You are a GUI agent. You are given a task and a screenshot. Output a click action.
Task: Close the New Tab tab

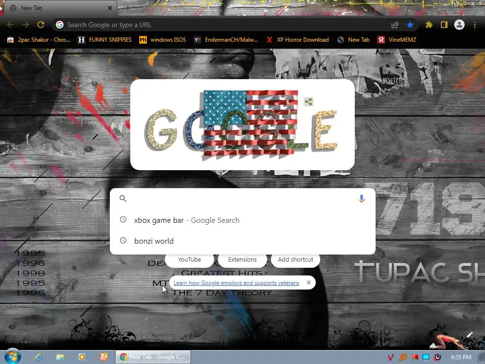click(110, 8)
